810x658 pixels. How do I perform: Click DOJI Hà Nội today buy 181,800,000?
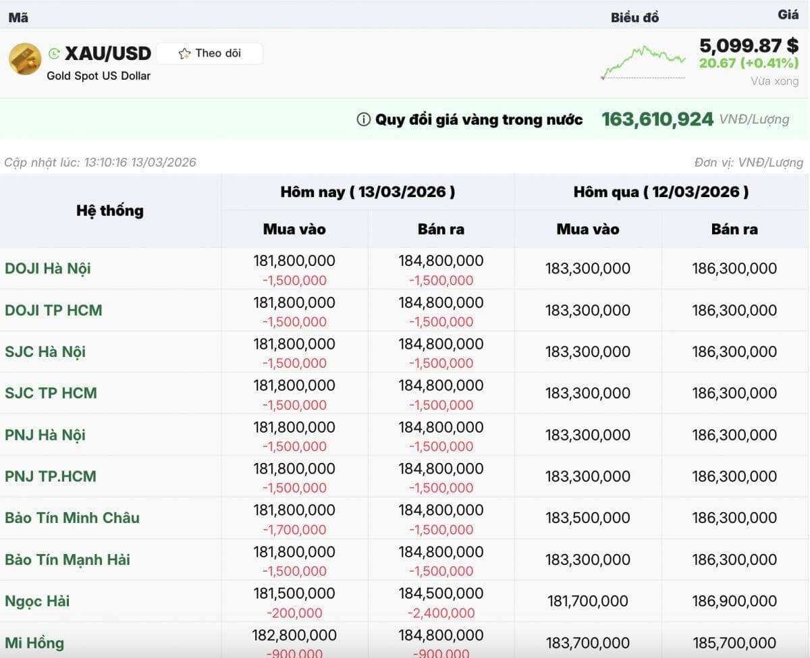click(x=294, y=261)
